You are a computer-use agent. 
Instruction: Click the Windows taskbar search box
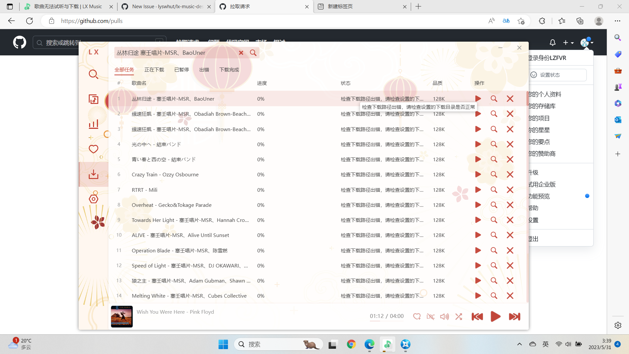[278, 344]
